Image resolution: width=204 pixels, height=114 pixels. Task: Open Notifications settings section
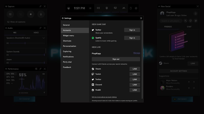pyautogui.click(x=75, y=56)
